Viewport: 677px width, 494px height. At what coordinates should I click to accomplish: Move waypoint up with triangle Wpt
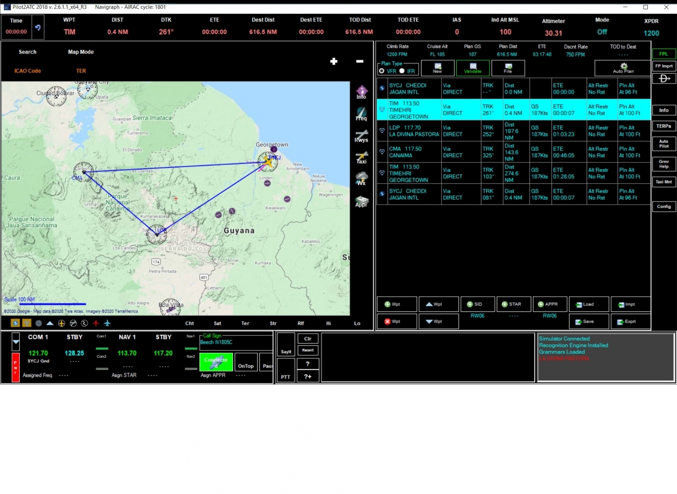click(438, 304)
